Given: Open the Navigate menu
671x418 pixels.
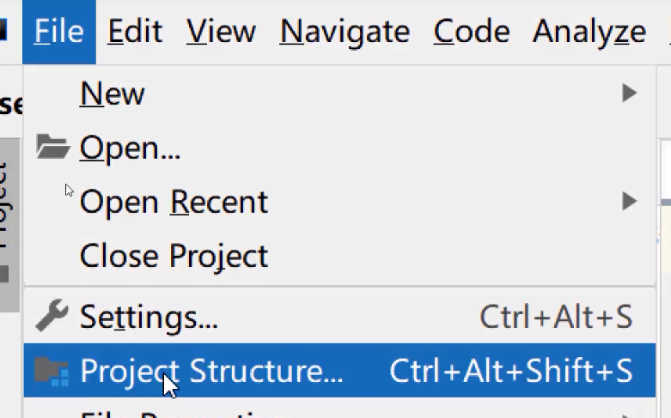Looking at the screenshot, I should 345,32.
